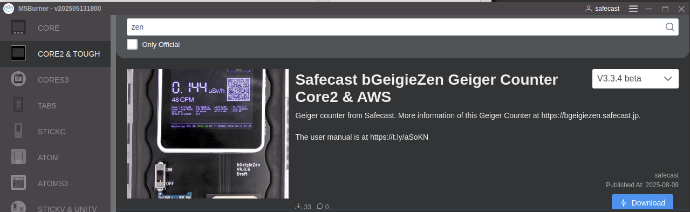Select the STICKV & UNITV device icon
This screenshot has width=690, height=212.
pos(18,207)
